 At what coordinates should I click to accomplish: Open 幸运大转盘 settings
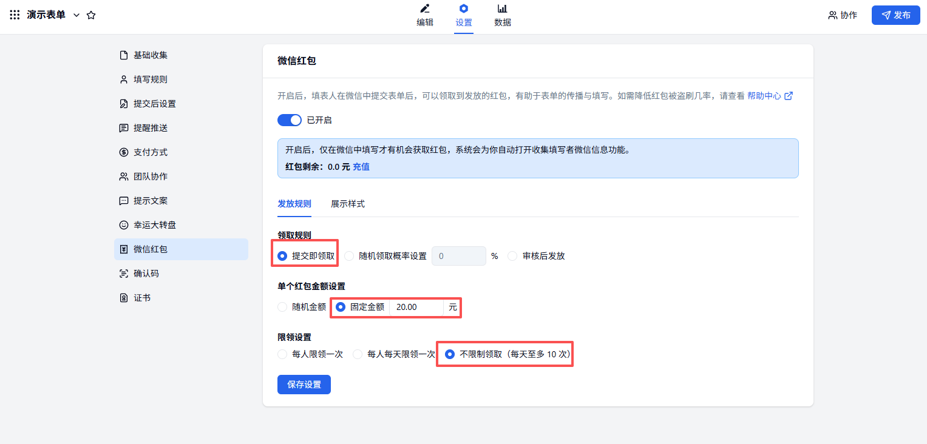coord(154,225)
